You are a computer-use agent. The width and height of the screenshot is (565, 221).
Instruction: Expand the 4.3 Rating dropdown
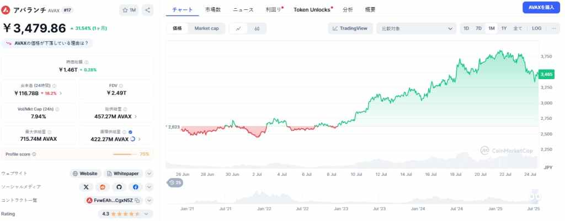coord(125,214)
